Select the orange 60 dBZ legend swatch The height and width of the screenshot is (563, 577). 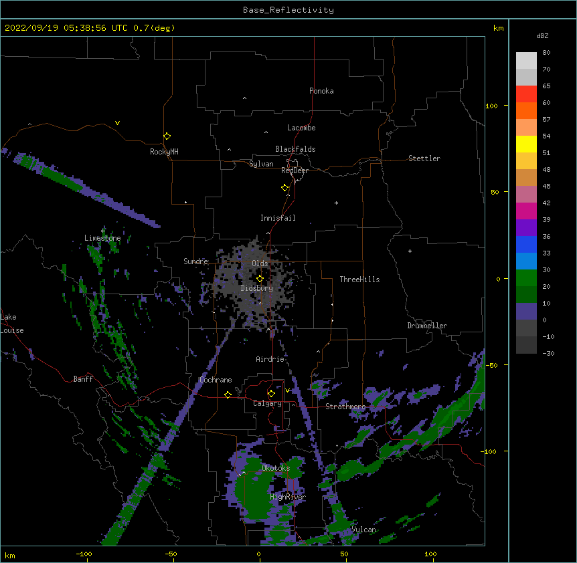(x=526, y=110)
